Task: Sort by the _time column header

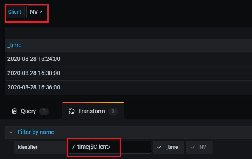Action: (14, 45)
